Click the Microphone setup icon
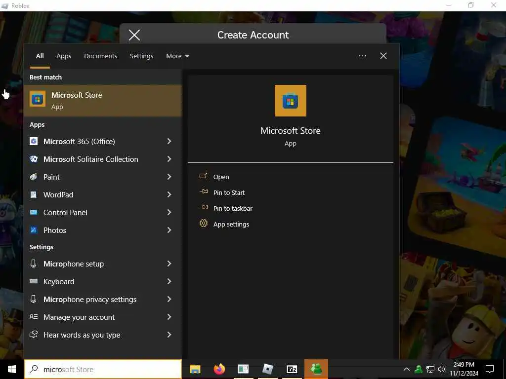506x379 pixels. pyautogui.click(x=34, y=264)
